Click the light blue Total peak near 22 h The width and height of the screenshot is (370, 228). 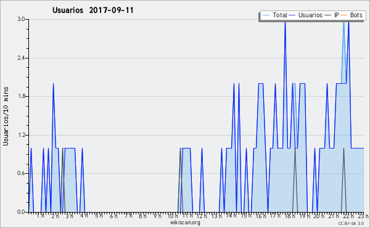point(344,22)
